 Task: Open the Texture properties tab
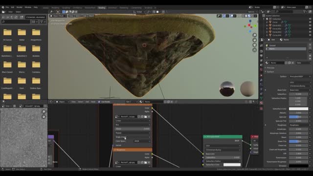261,109
